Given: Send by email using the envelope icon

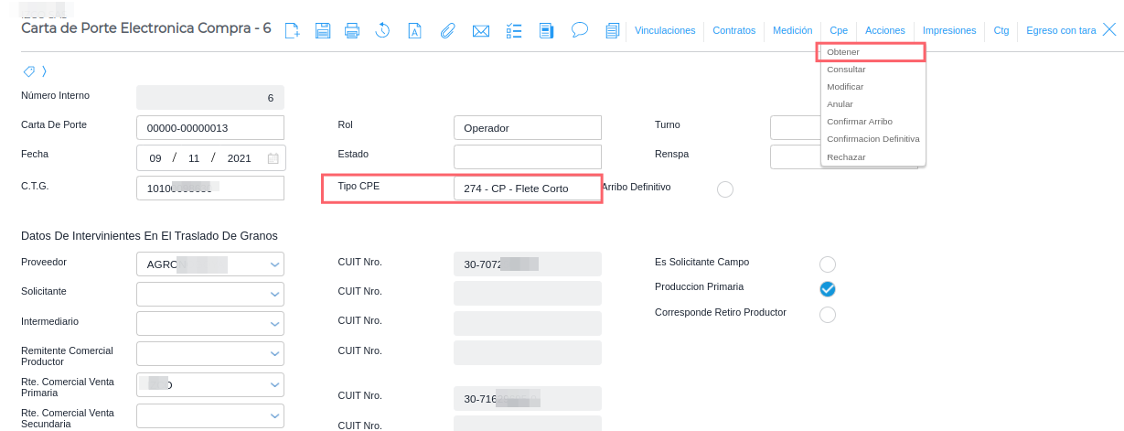Looking at the screenshot, I should point(481,31).
